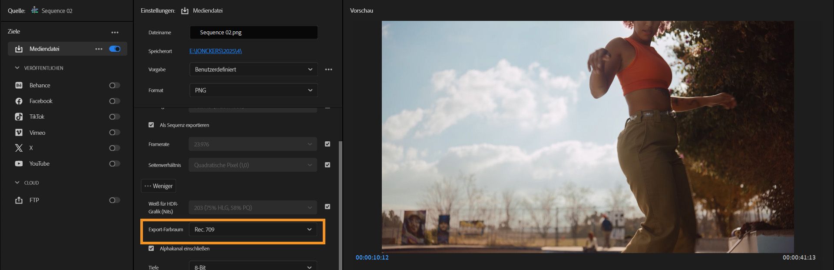Enable the TikTok publish toggle

[115, 117]
